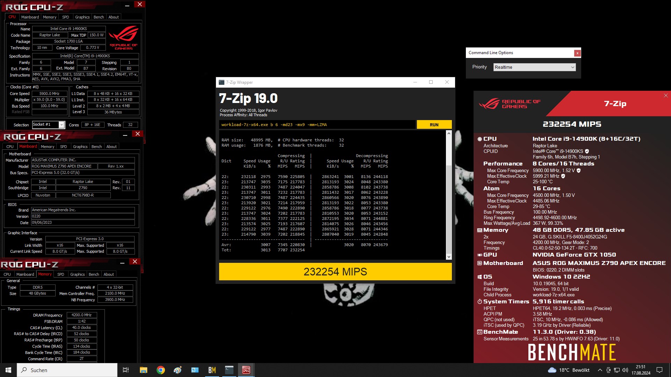Open About tab in top CPU-Z window

(114, 17)
